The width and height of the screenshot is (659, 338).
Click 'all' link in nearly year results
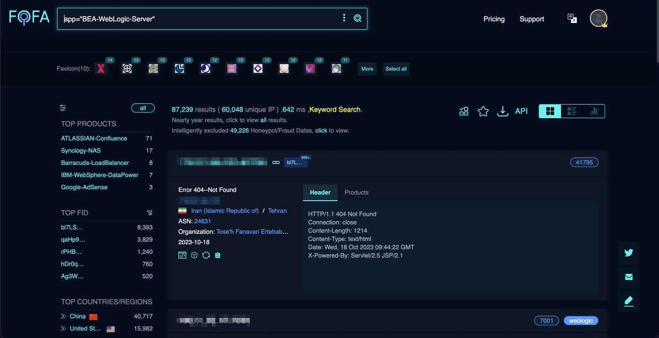(264, 120)
